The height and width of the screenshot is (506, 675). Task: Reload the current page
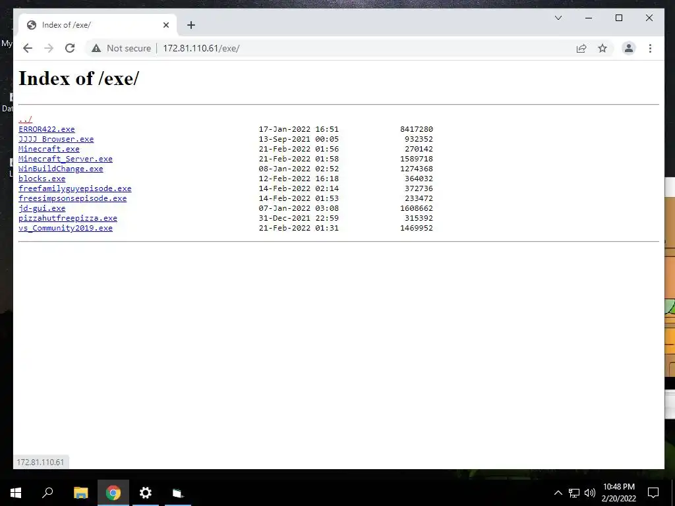70,48
